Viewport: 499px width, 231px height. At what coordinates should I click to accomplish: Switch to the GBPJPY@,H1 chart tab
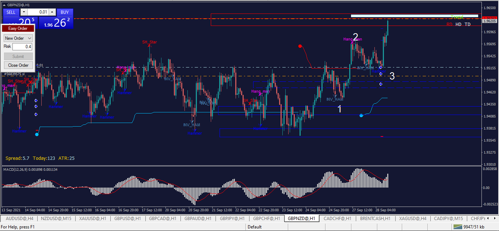[232, 218]
